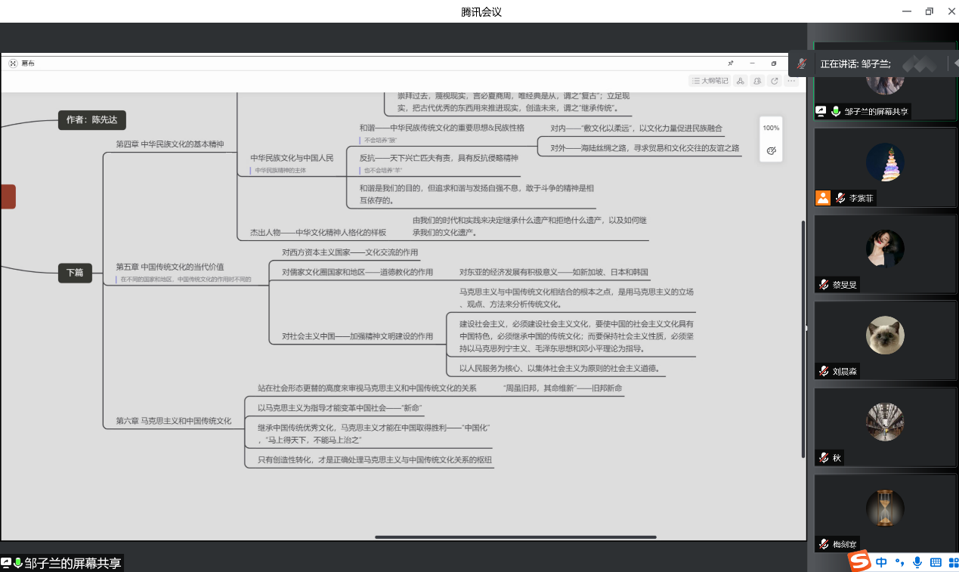Toggle muted microphone in speaking bar

click(802, 64)
